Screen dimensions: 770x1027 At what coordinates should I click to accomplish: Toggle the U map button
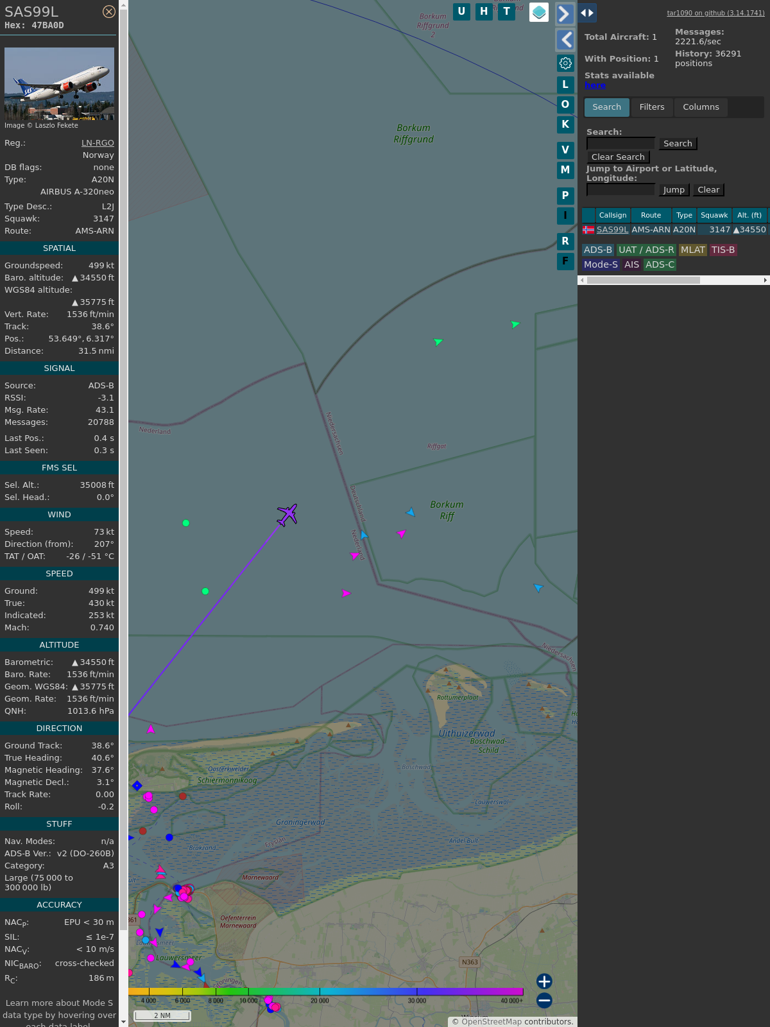pyautogui.click(x=461, y=12)
